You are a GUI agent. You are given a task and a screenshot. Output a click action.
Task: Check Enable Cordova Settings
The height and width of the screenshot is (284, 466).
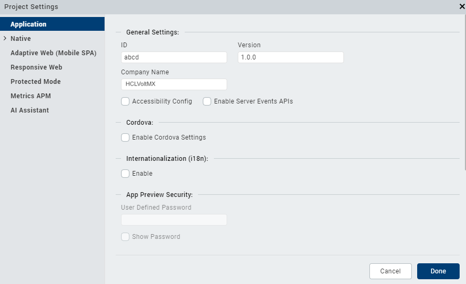click(125, 137)
